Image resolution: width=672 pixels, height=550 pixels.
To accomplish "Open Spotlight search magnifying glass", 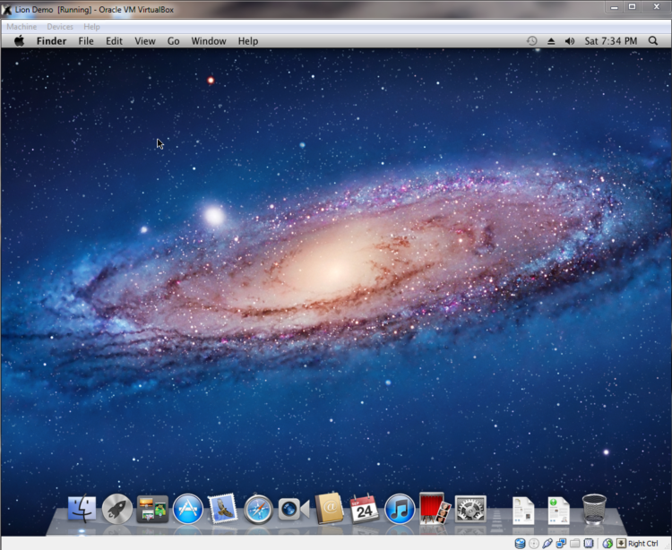I will tap(652, 40).
